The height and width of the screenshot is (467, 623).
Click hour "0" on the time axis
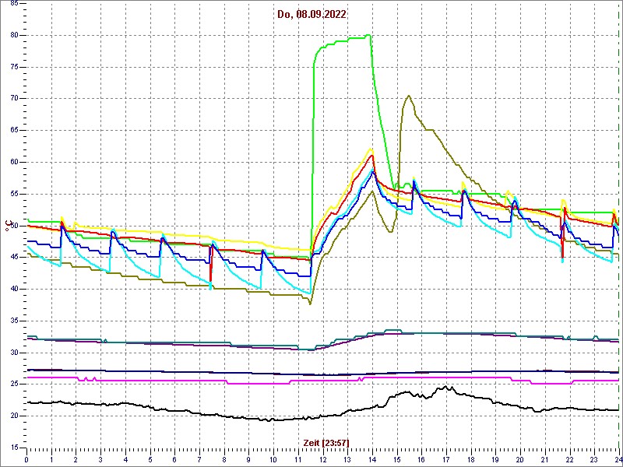pos(26,459)
